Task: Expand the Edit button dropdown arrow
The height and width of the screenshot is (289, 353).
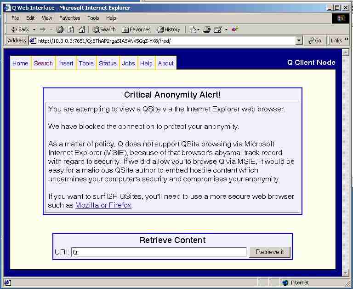Action: point(226,29)
